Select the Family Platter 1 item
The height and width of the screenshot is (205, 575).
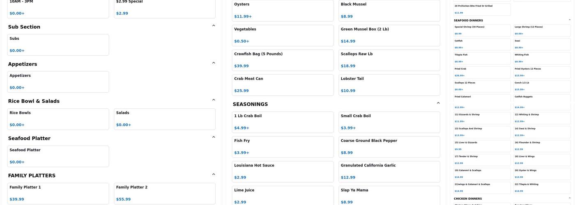click(x=58, y=193)
